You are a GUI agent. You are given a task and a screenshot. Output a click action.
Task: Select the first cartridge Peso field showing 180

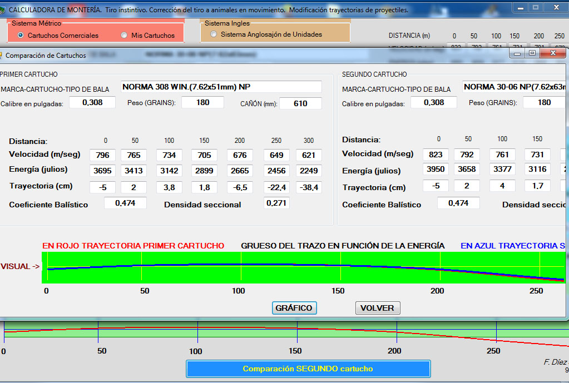pos(202,102)
